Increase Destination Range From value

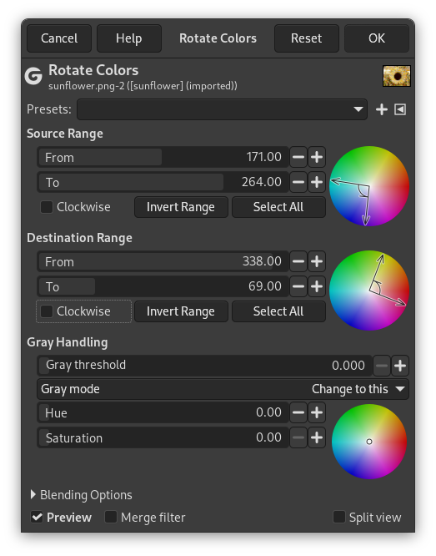[317, 261]
